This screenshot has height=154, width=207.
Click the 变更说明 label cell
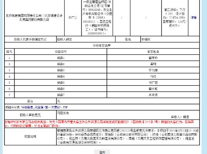(30, 137)
